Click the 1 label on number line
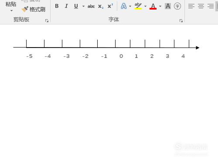The height and width of the screenshot is (167, 218). click(136, 56)
